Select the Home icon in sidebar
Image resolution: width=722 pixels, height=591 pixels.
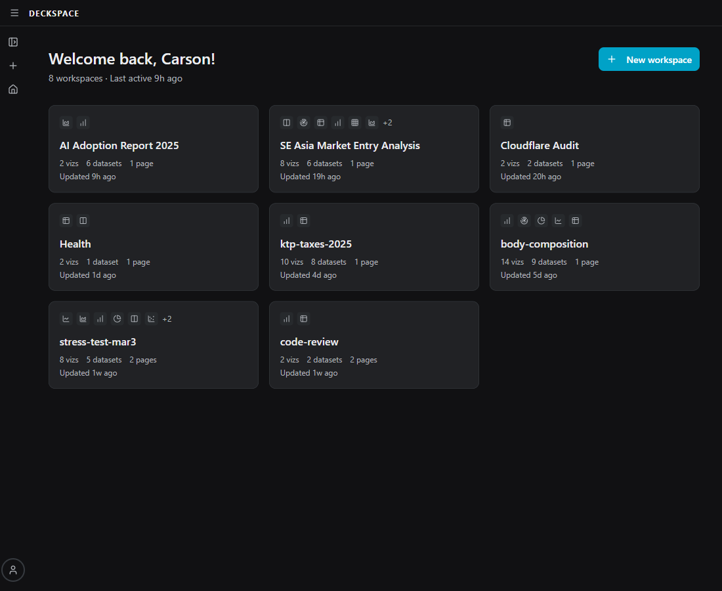(x=12, y=89)
